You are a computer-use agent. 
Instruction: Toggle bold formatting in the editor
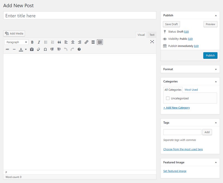[x=32, y=42]
